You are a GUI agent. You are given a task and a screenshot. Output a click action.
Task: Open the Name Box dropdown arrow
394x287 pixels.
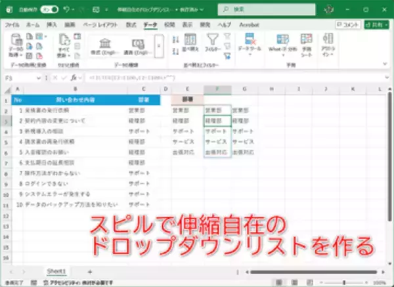[39, 78]
